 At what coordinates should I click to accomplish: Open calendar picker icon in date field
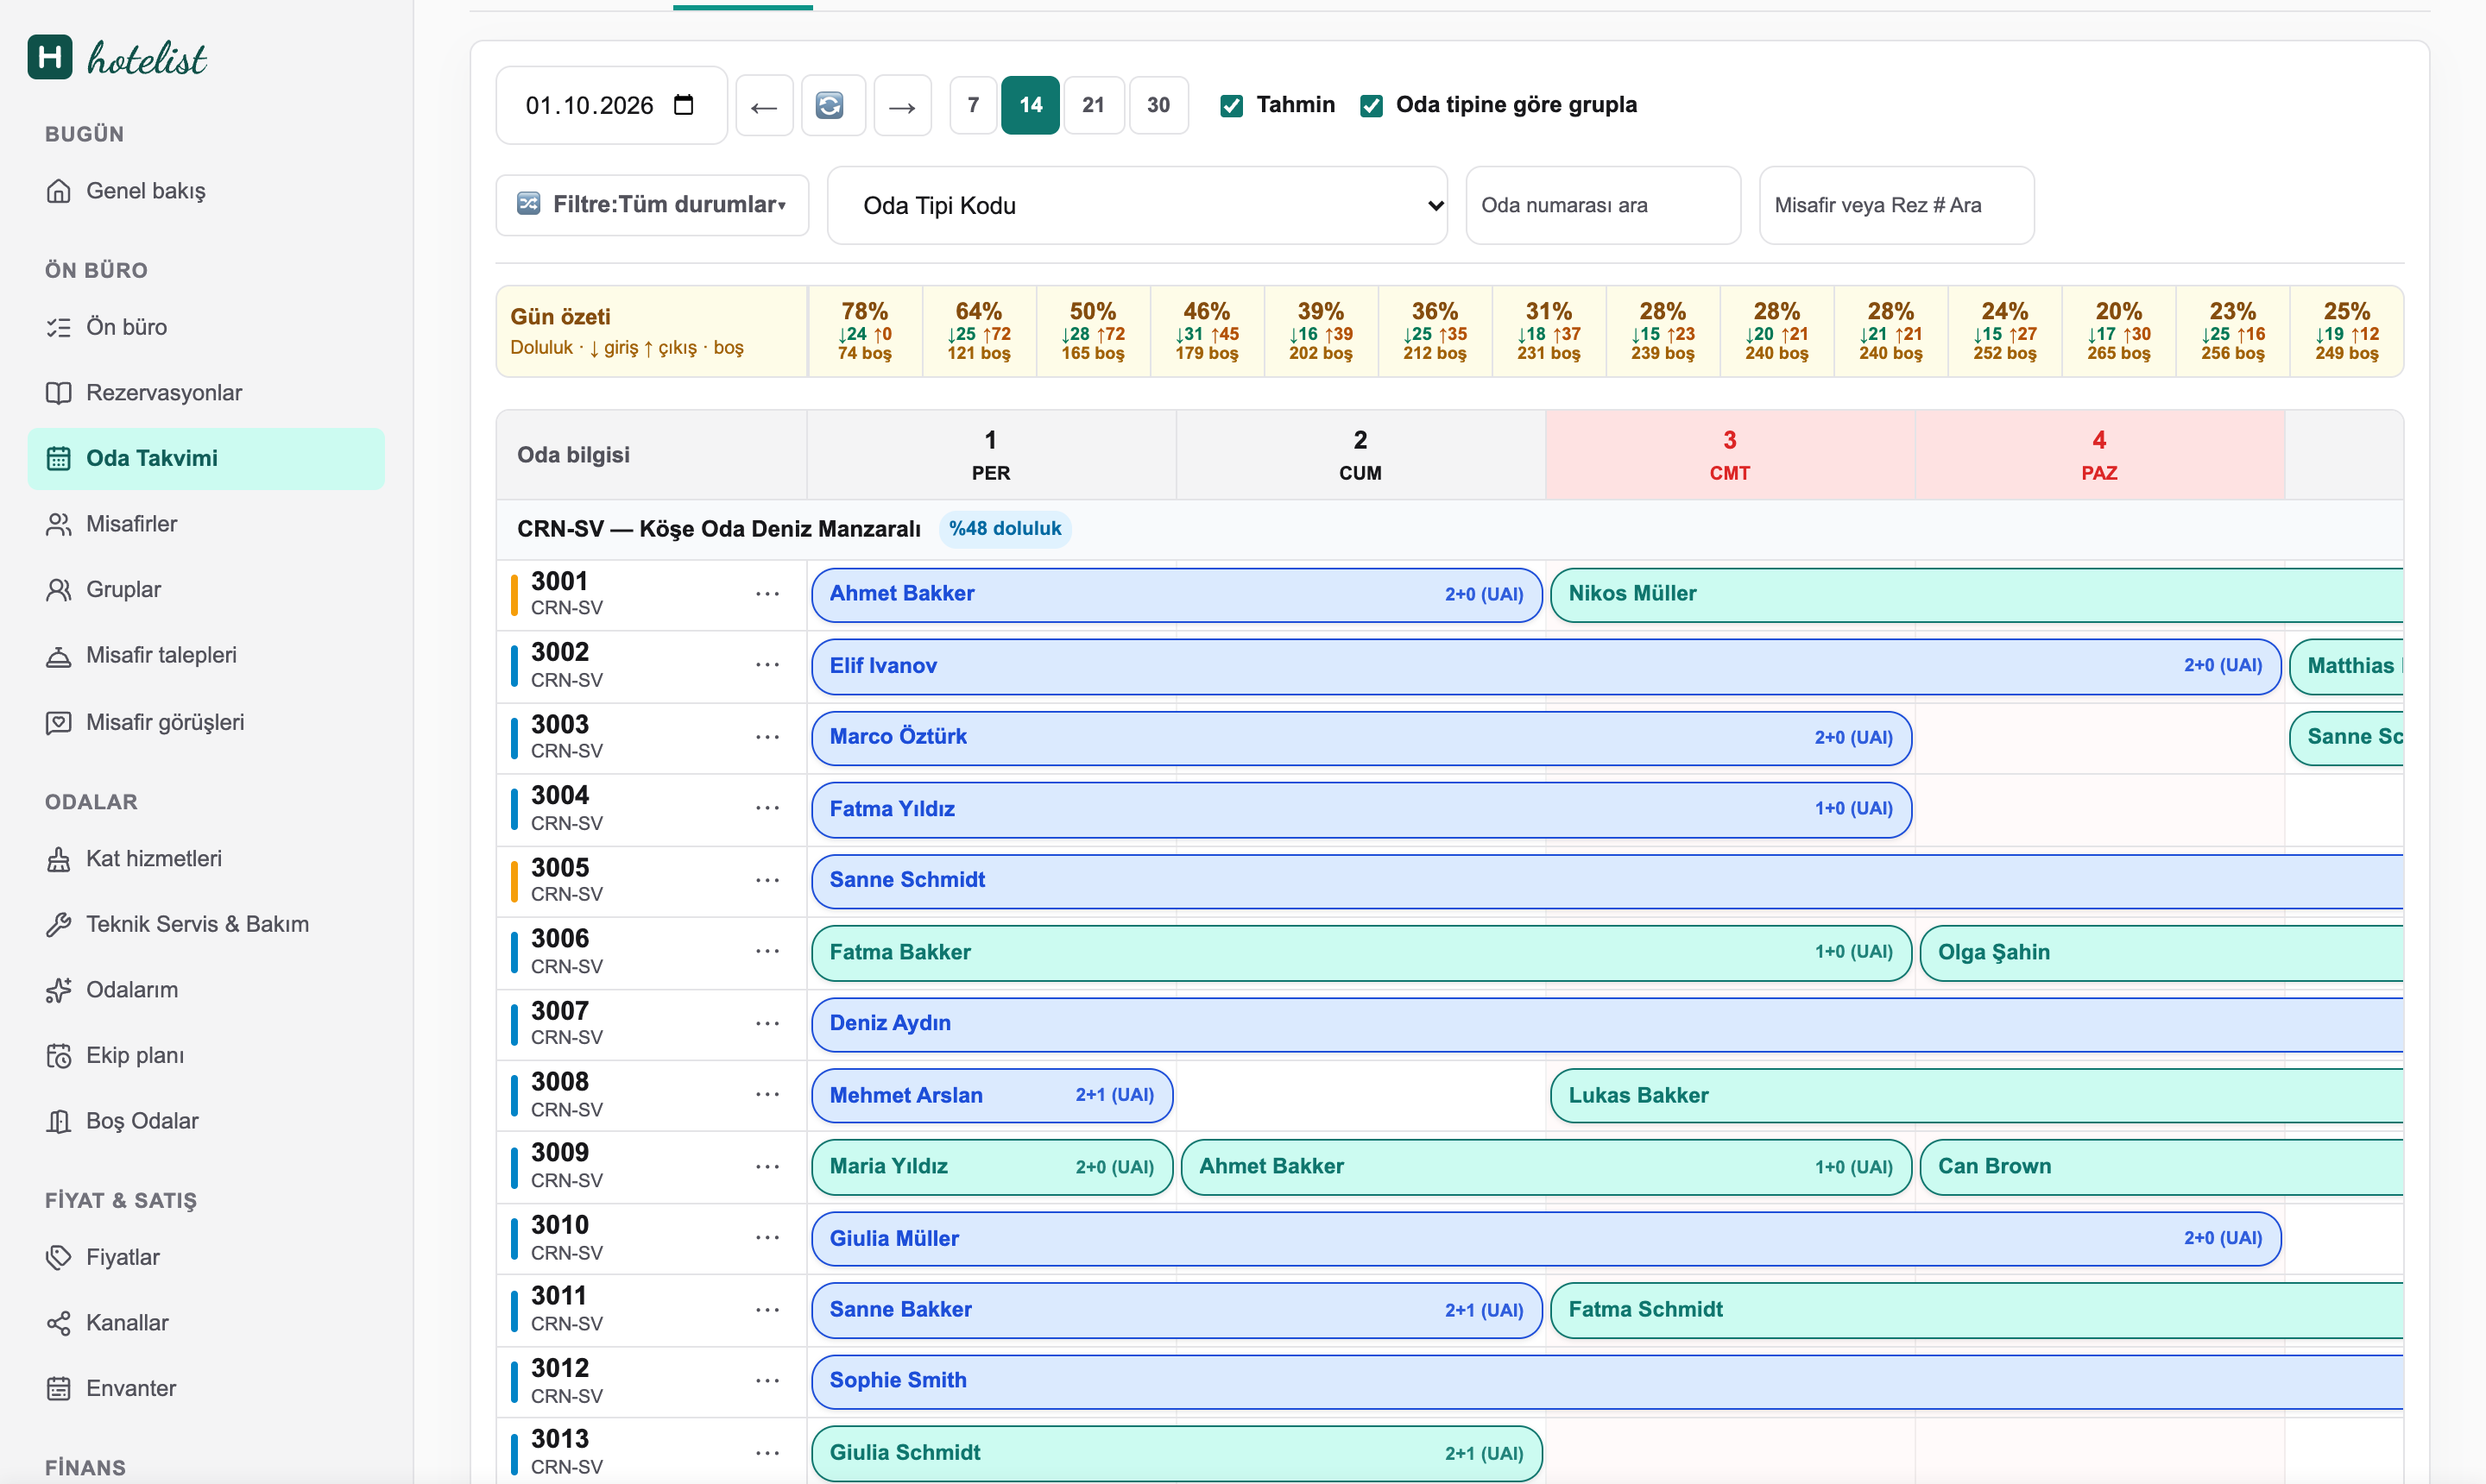pyautogui.click(x=685, y=105)
